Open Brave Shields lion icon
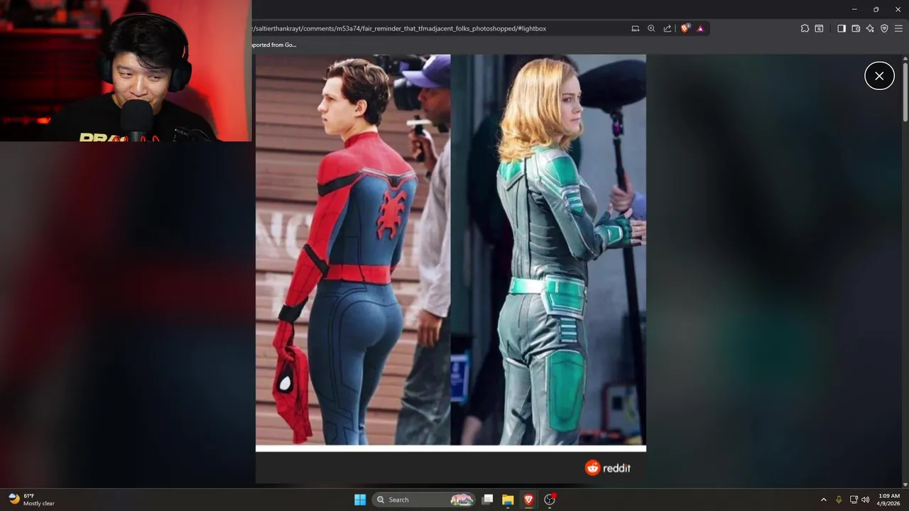The image size is (909, 511). [685, 28]
